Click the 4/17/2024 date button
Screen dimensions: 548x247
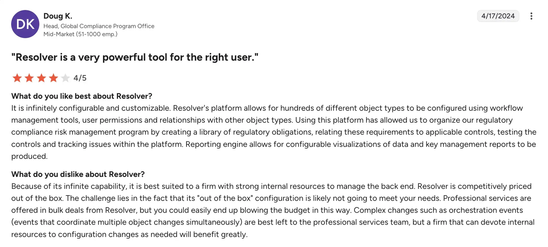pos(498,16)
